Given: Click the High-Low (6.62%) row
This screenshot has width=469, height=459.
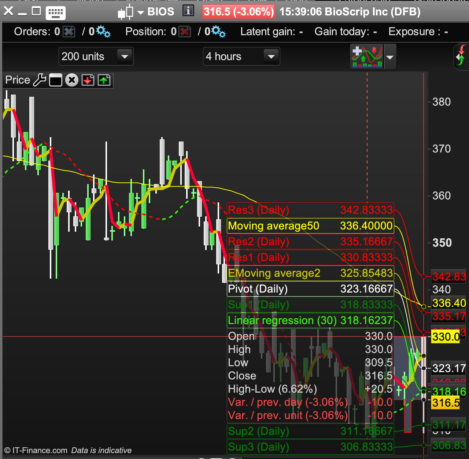Looking at the screenshot, I should coord(310,389).
